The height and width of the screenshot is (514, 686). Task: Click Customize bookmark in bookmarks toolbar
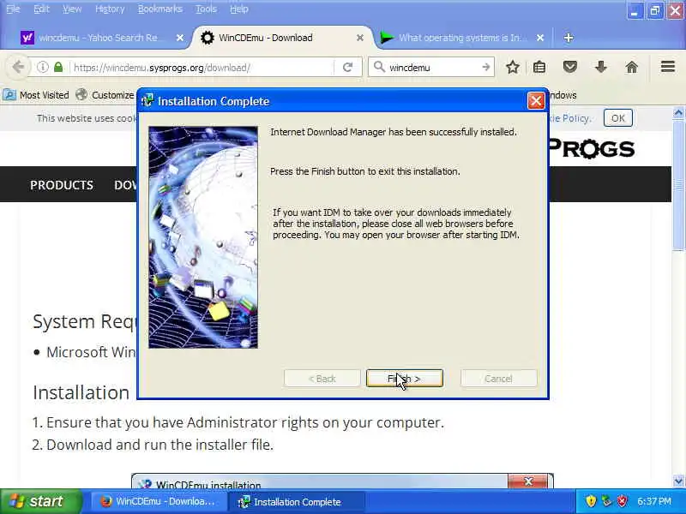coord(105,95)
